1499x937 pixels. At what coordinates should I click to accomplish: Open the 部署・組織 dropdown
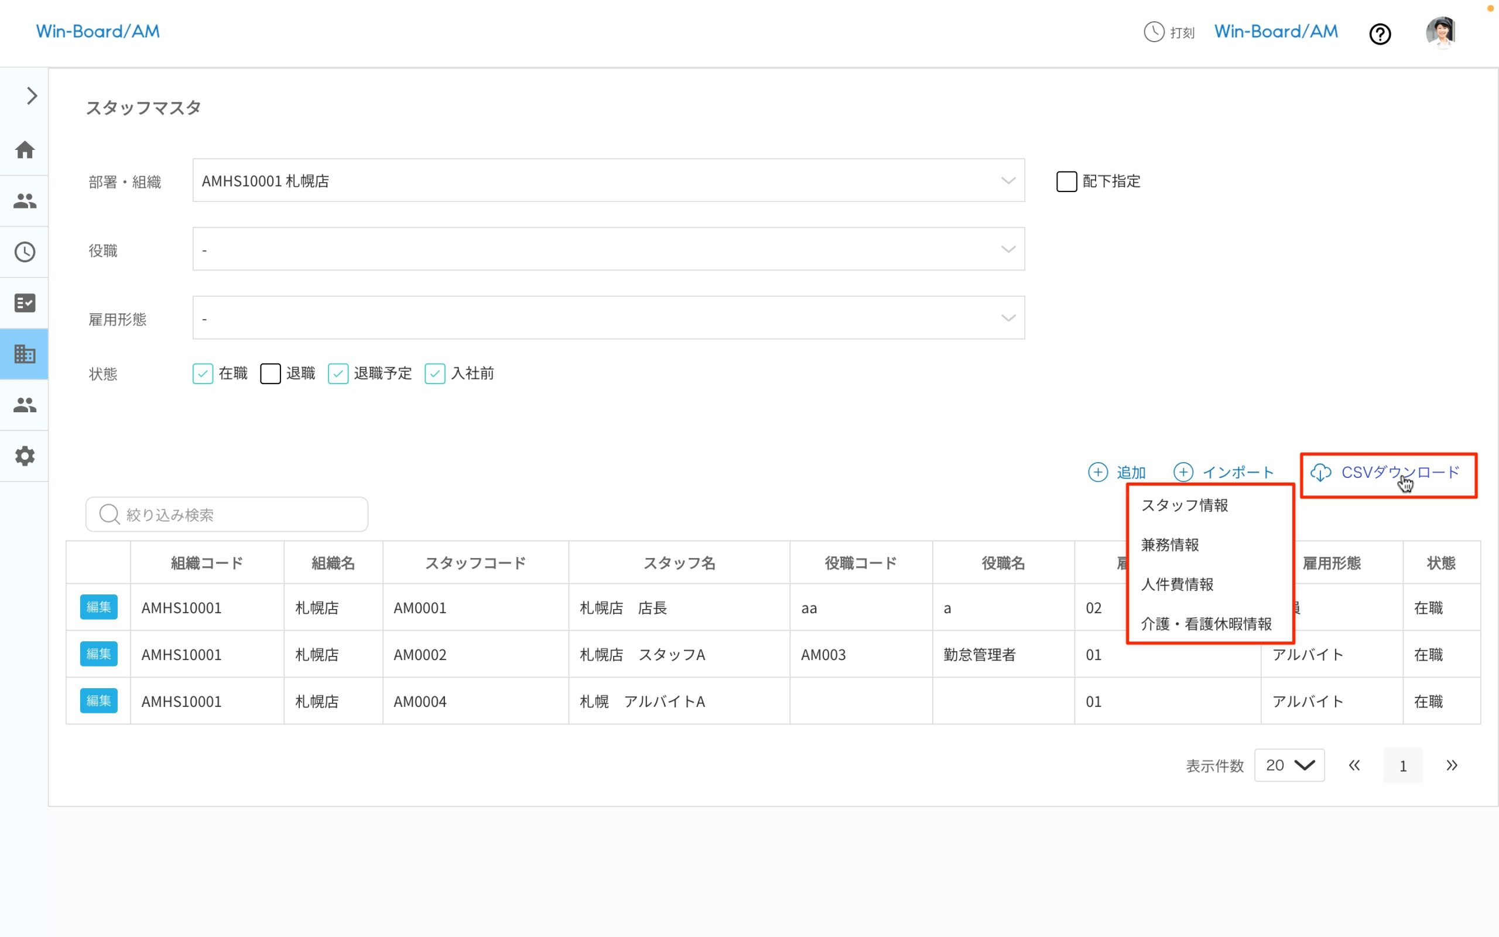(608, 180)
